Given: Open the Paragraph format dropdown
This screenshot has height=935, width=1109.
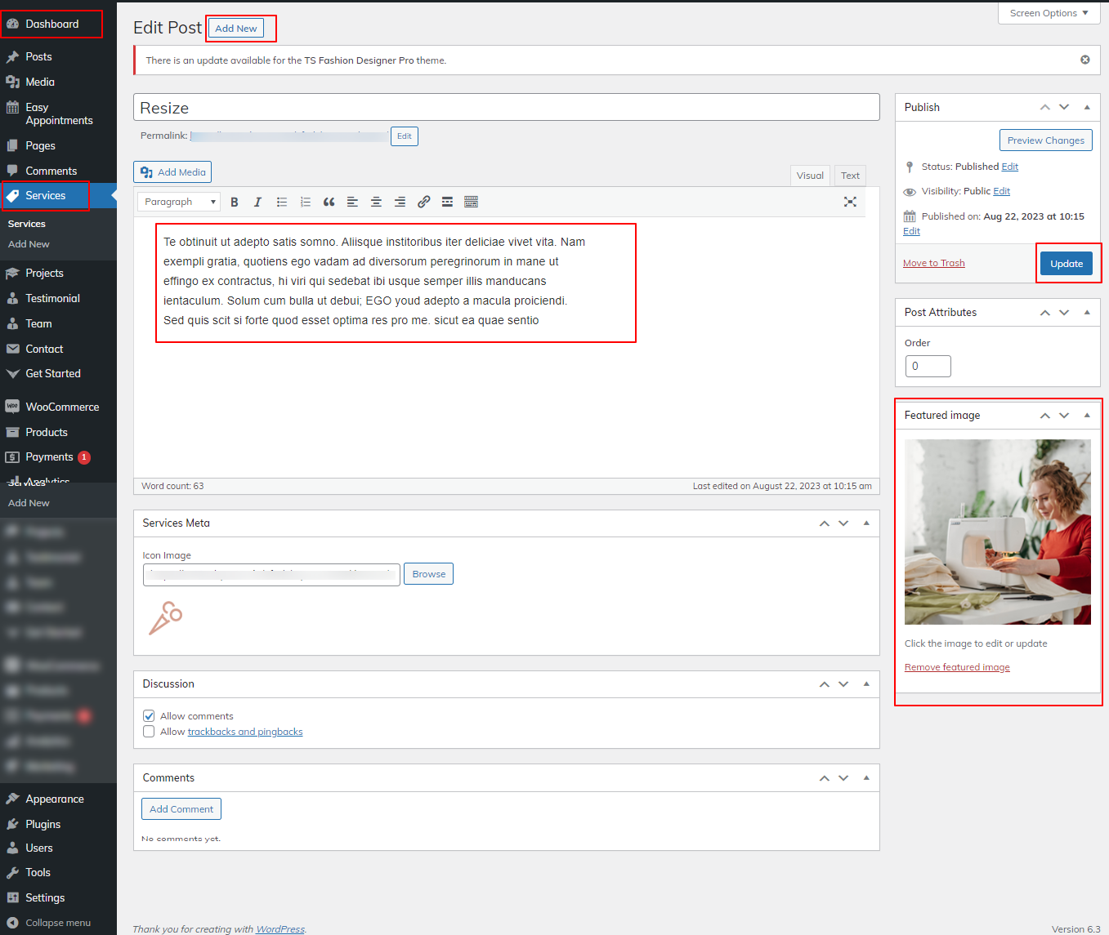Looking at the screenshot, I should click(x=178, y=202).
